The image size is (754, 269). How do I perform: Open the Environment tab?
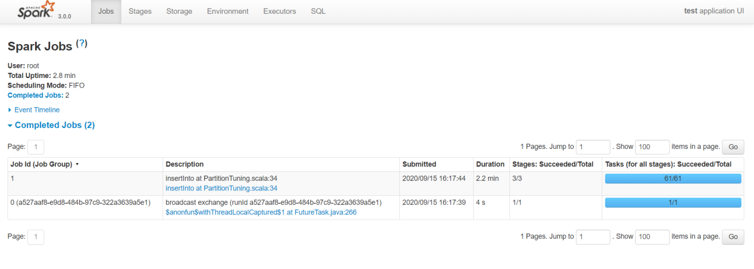(227, 11)
